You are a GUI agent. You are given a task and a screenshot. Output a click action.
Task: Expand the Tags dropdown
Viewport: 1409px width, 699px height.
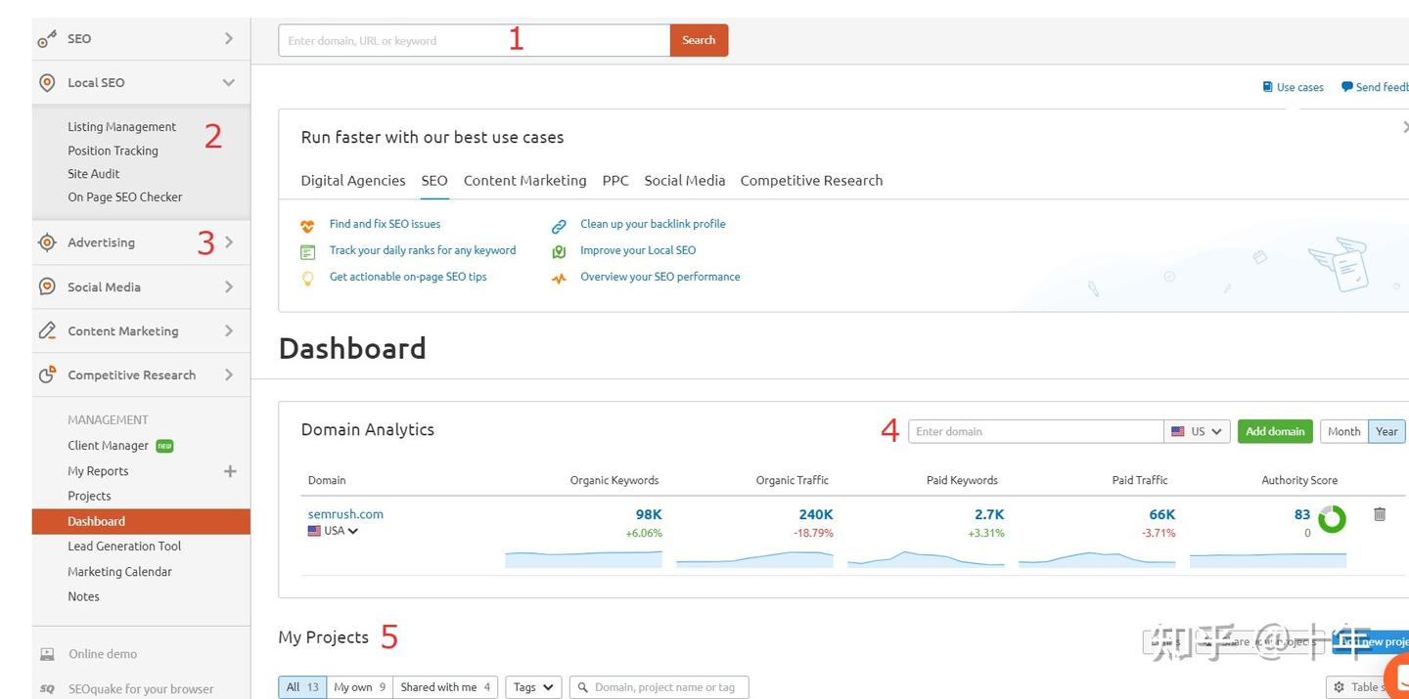532,686
